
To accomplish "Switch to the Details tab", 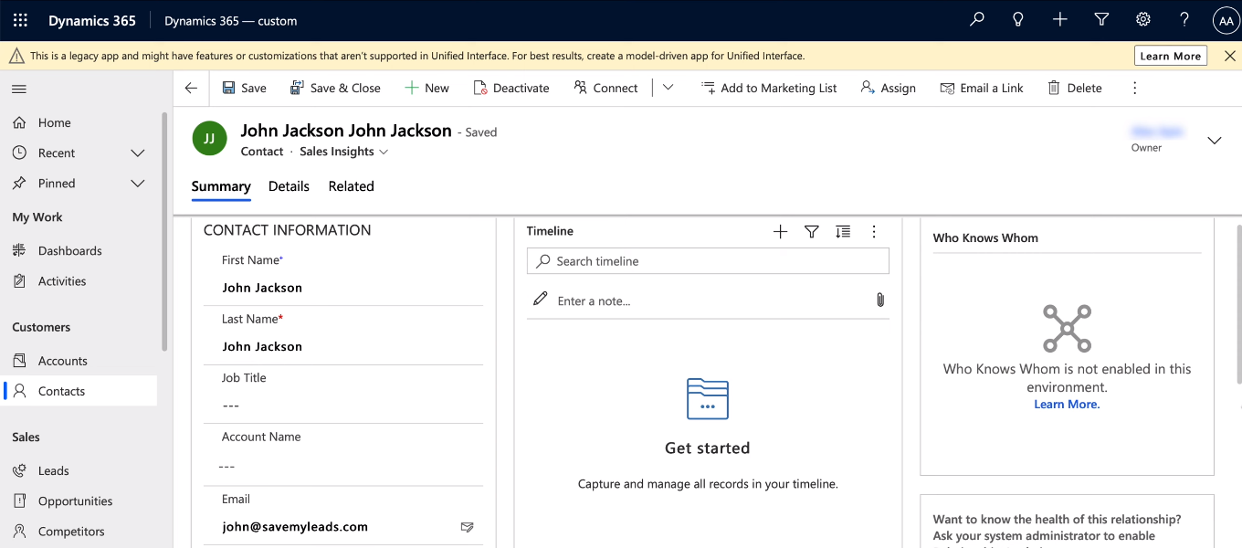I will [289, 186].
